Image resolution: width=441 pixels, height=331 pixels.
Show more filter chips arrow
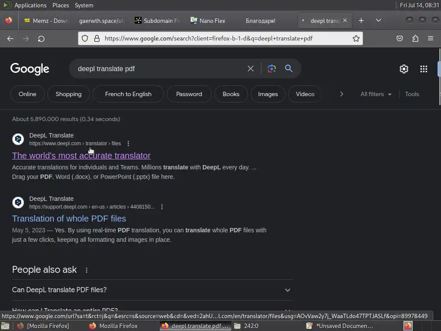tap(342, 94)
